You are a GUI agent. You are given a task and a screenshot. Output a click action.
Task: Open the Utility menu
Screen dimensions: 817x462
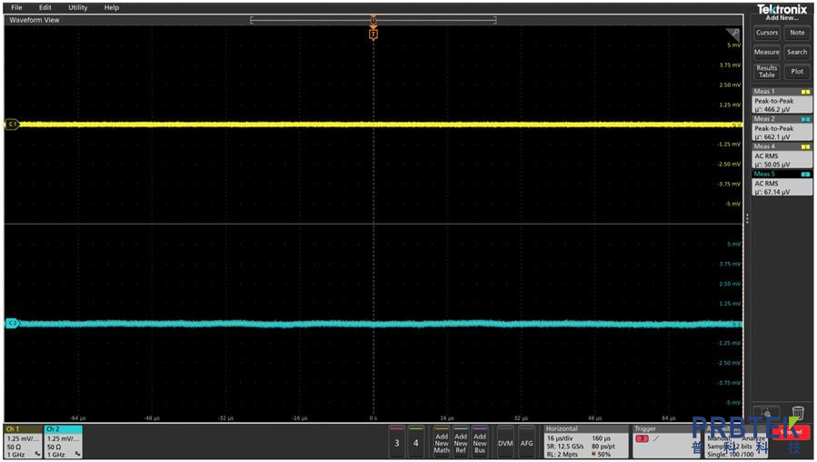pos(78,7)
